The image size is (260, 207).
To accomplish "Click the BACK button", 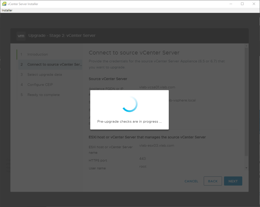I will pos(213,181).
